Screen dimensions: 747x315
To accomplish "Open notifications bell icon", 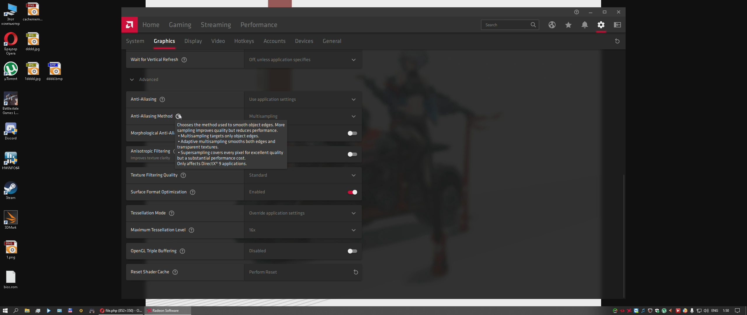I will tap(584, 25).
